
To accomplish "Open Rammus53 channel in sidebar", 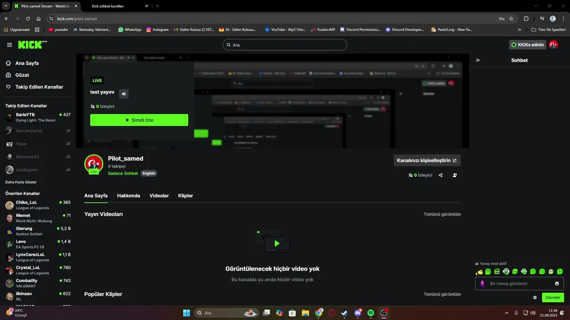I will coord(38,157).
